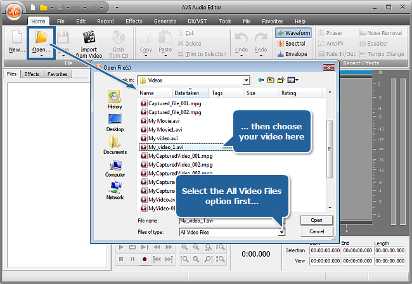Viewport: 412px width, 284px height.
Task: Expand the Paste dropdown arrow
Action: click(165, 56)
